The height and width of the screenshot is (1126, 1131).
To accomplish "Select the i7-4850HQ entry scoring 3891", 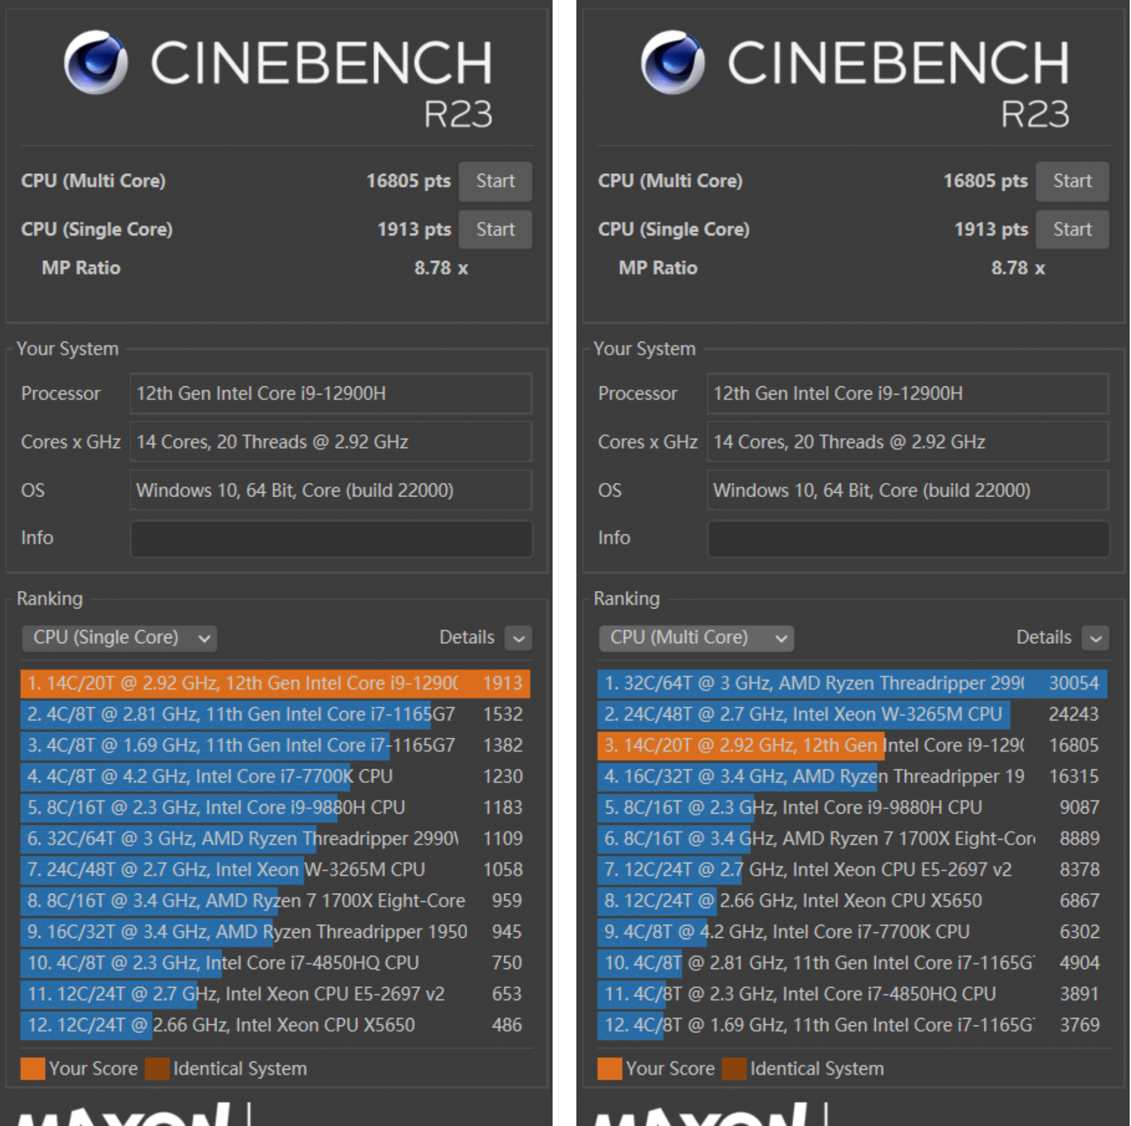I will point(852,995).
